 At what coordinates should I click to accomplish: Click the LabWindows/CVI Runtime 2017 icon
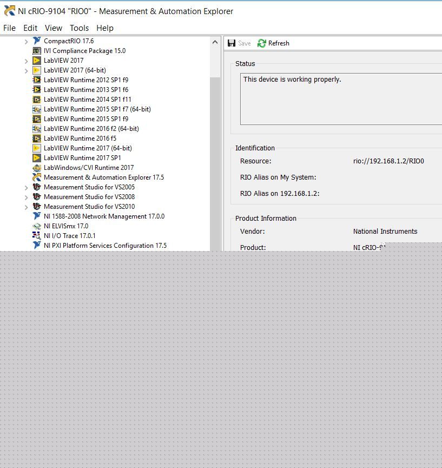(36, 168)
